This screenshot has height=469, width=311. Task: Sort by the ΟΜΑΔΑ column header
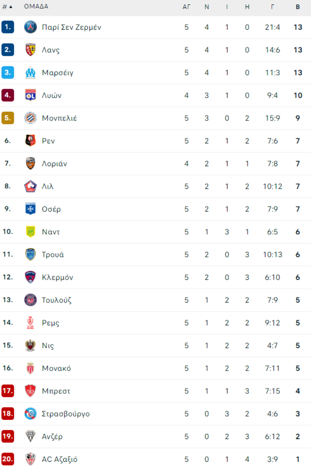tap(36, 7)
